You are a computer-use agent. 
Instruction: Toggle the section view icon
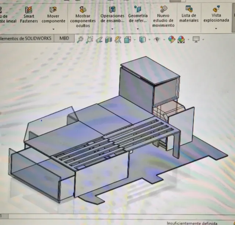(109, 40)
